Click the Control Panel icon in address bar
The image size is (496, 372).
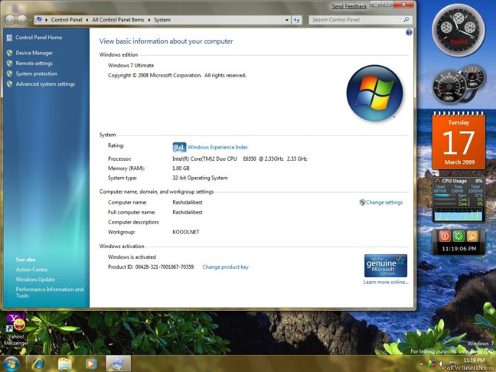click(x=39, y=20)
